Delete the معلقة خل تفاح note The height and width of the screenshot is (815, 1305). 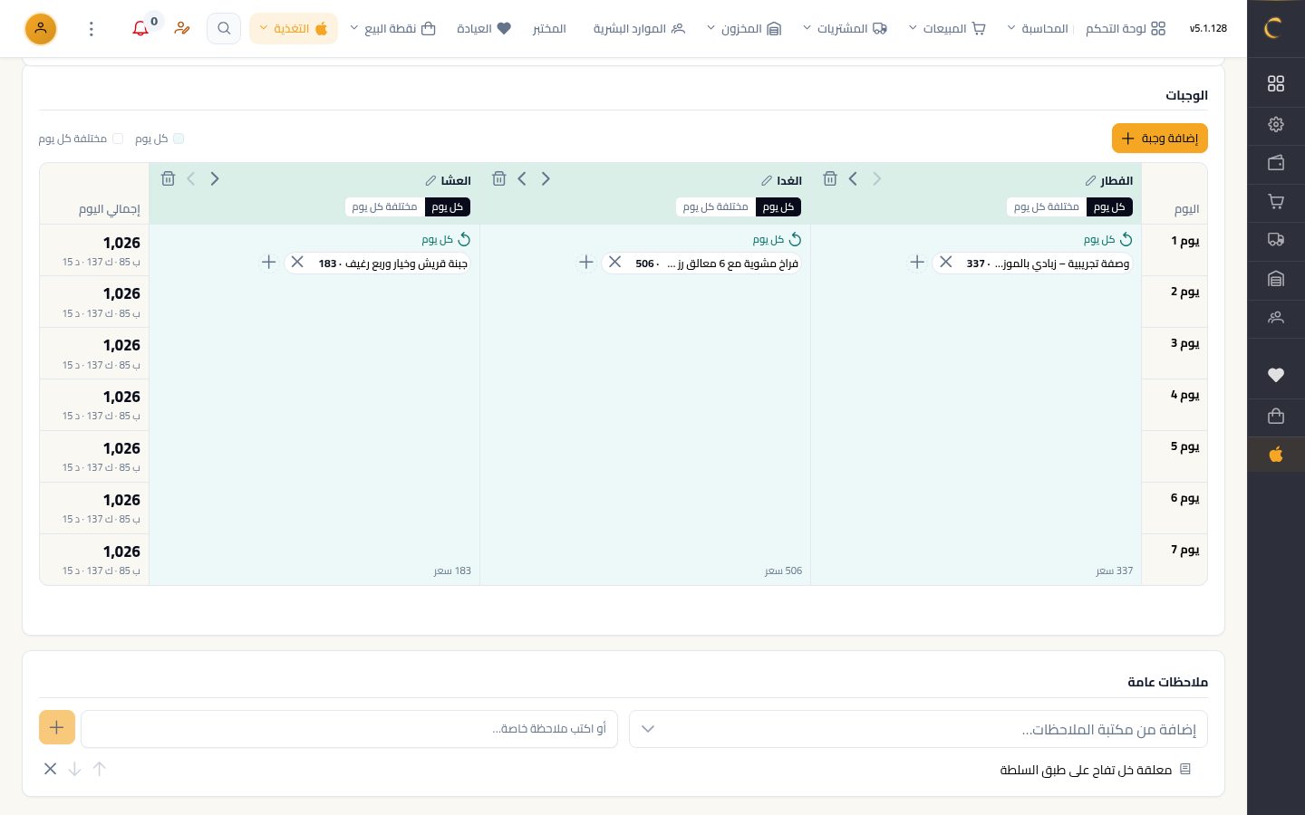[x=51, y=769]
